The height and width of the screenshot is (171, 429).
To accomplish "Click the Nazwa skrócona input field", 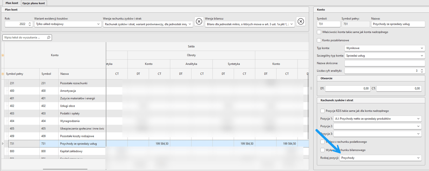I will point(384,63).
